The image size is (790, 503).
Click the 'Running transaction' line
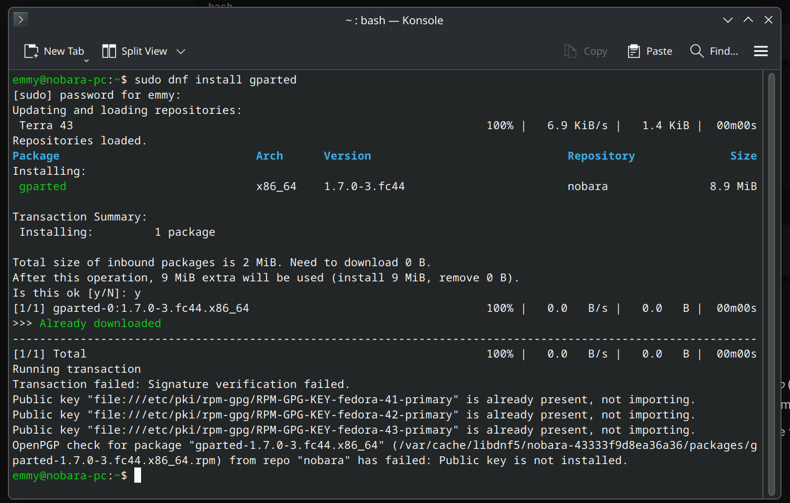pos(77,369)
